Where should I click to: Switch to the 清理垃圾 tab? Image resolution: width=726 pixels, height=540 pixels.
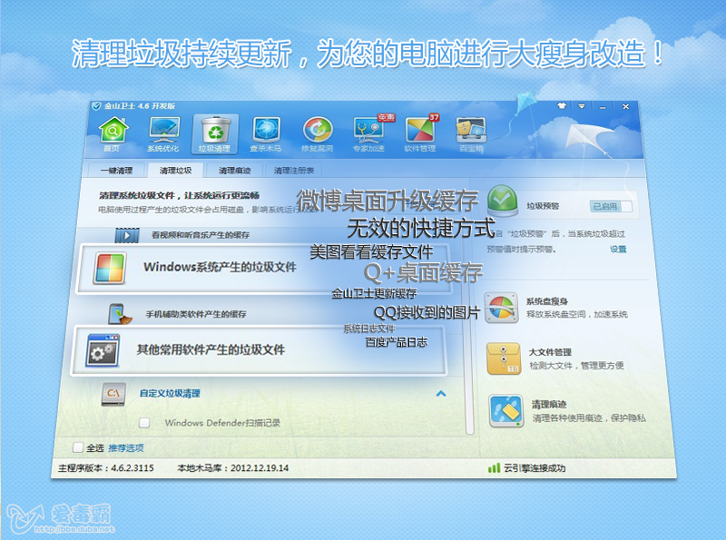coord(175,171)
